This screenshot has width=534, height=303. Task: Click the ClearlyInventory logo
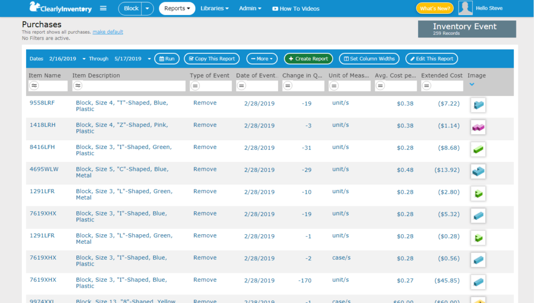[60, 7]
